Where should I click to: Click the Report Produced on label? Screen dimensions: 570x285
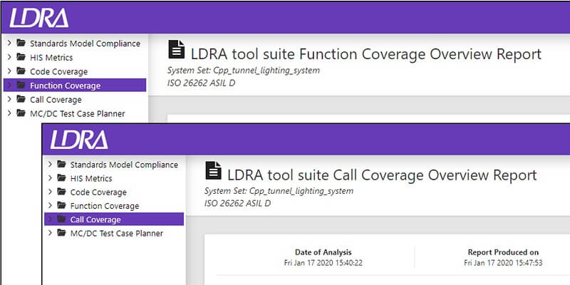(503, 252)
